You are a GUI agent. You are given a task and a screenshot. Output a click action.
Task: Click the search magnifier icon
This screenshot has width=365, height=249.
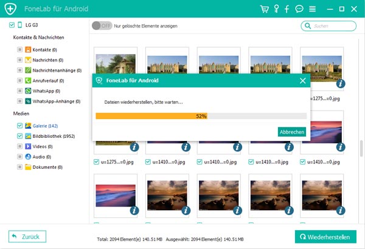click(x=308, y=26)
